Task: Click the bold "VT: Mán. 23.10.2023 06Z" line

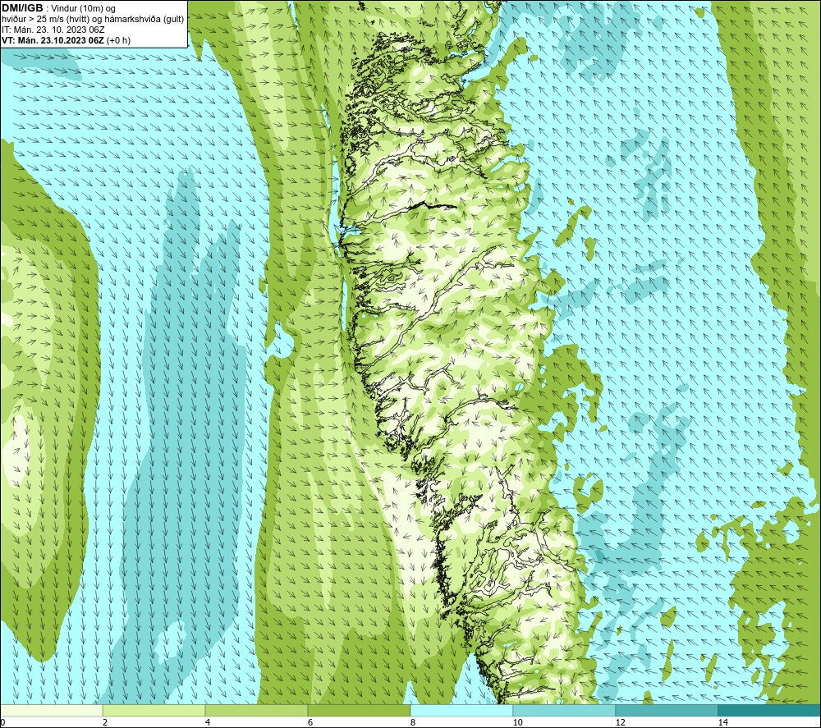Action: tap(53, 40)
